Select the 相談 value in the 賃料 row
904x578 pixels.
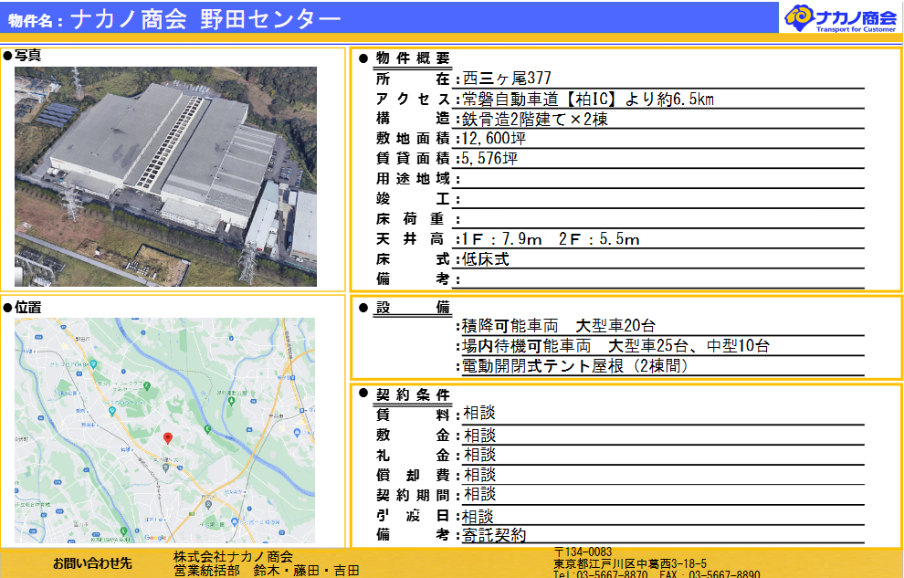479,414
